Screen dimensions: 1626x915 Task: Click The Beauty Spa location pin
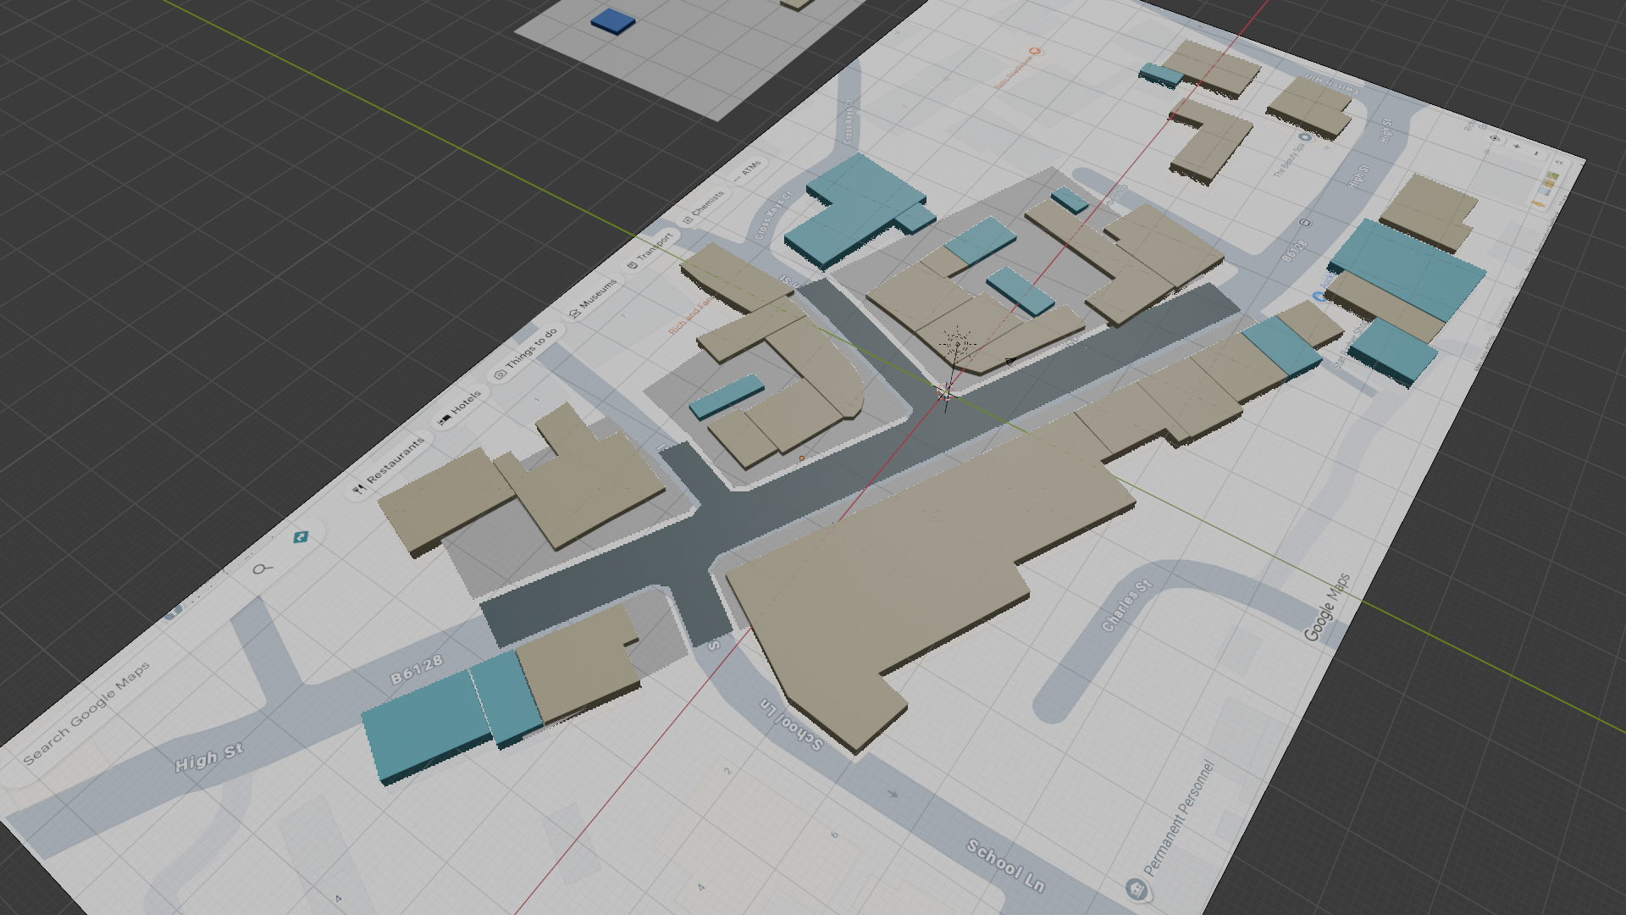click(x=1305, y=136)
